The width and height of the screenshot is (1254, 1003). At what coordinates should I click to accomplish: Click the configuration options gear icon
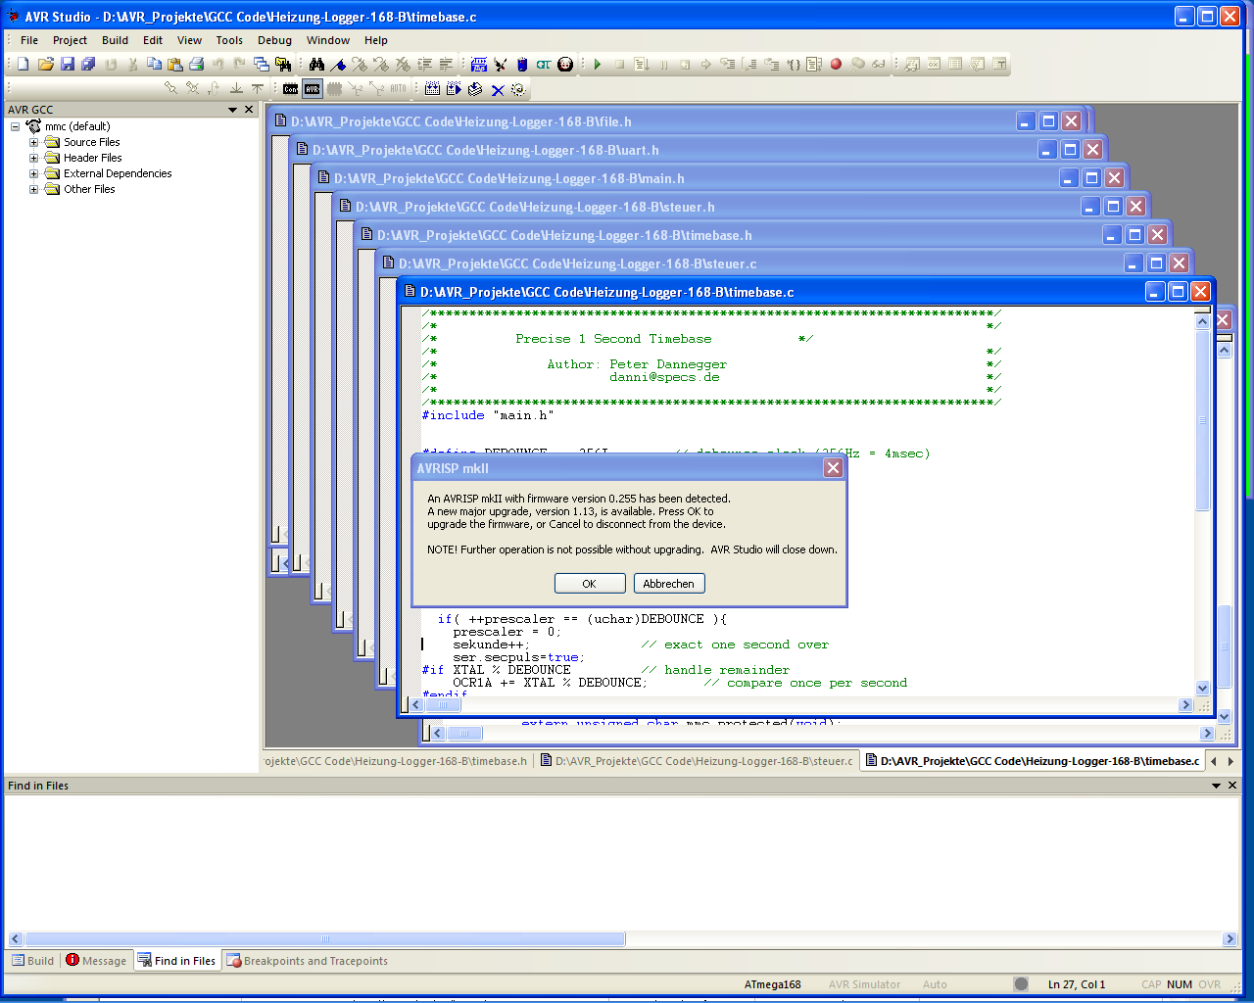[x=518, y=89]
